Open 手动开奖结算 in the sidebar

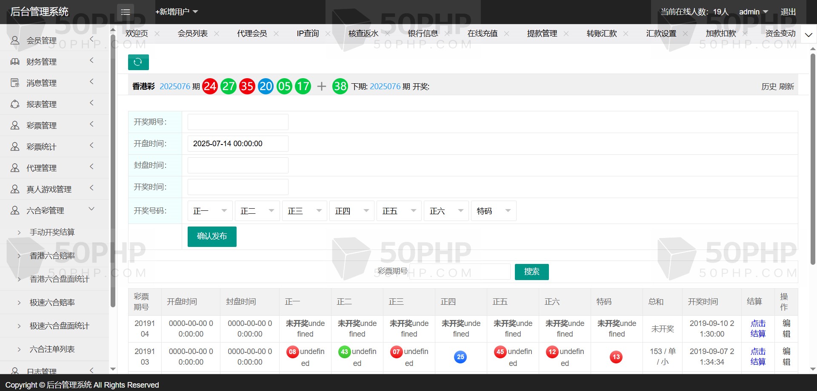(52, 232)
